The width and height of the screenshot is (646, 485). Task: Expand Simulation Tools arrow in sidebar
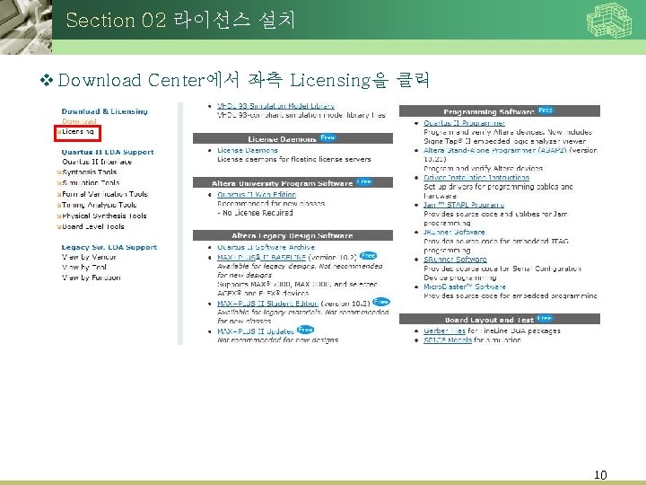59,182
